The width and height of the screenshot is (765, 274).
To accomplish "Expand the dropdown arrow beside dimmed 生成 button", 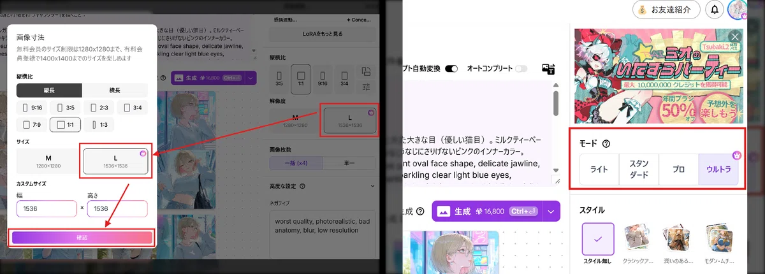I will tap(251, 78).
